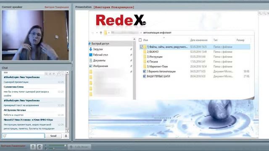Click the sort arrow above Имя column
The height and width of the screenshot is (151, 269).
pos(164,38)
